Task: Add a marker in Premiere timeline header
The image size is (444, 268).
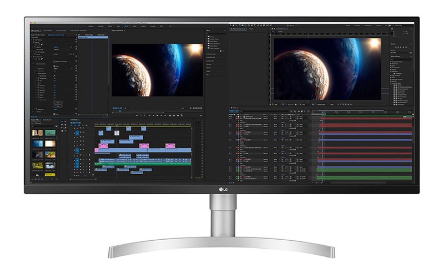Action: click(83, 125)
